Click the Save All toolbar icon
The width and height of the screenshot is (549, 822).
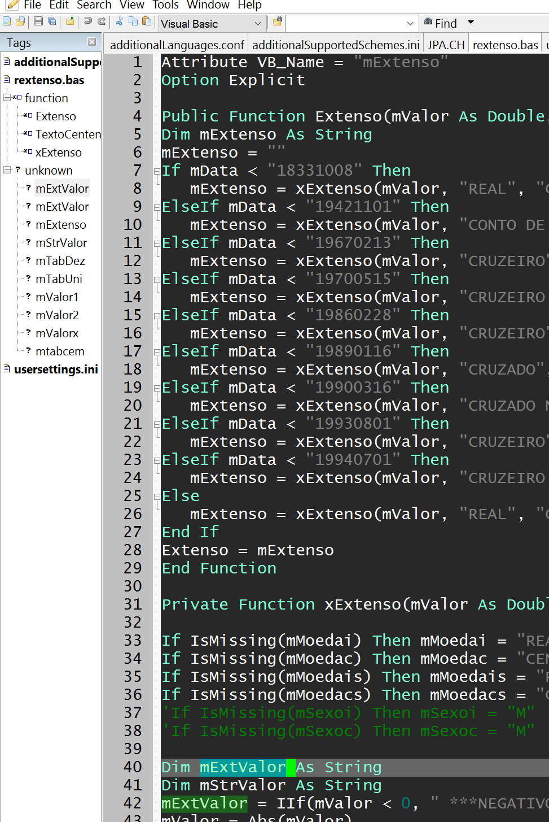coord(52,22)
